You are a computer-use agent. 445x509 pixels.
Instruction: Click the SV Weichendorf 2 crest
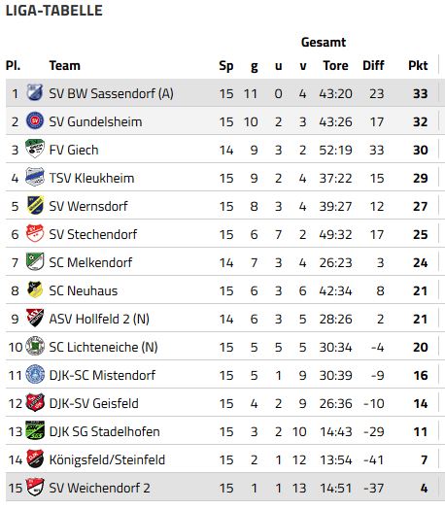(35, 487)
